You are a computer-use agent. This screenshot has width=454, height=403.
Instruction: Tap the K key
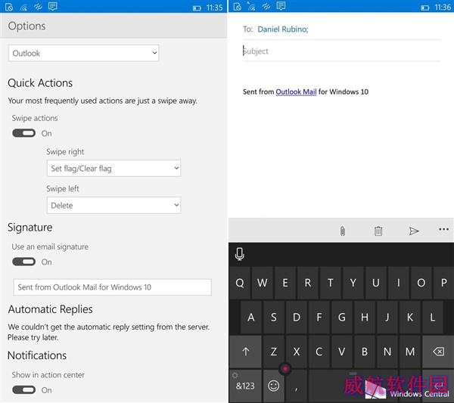coord(409,317)
